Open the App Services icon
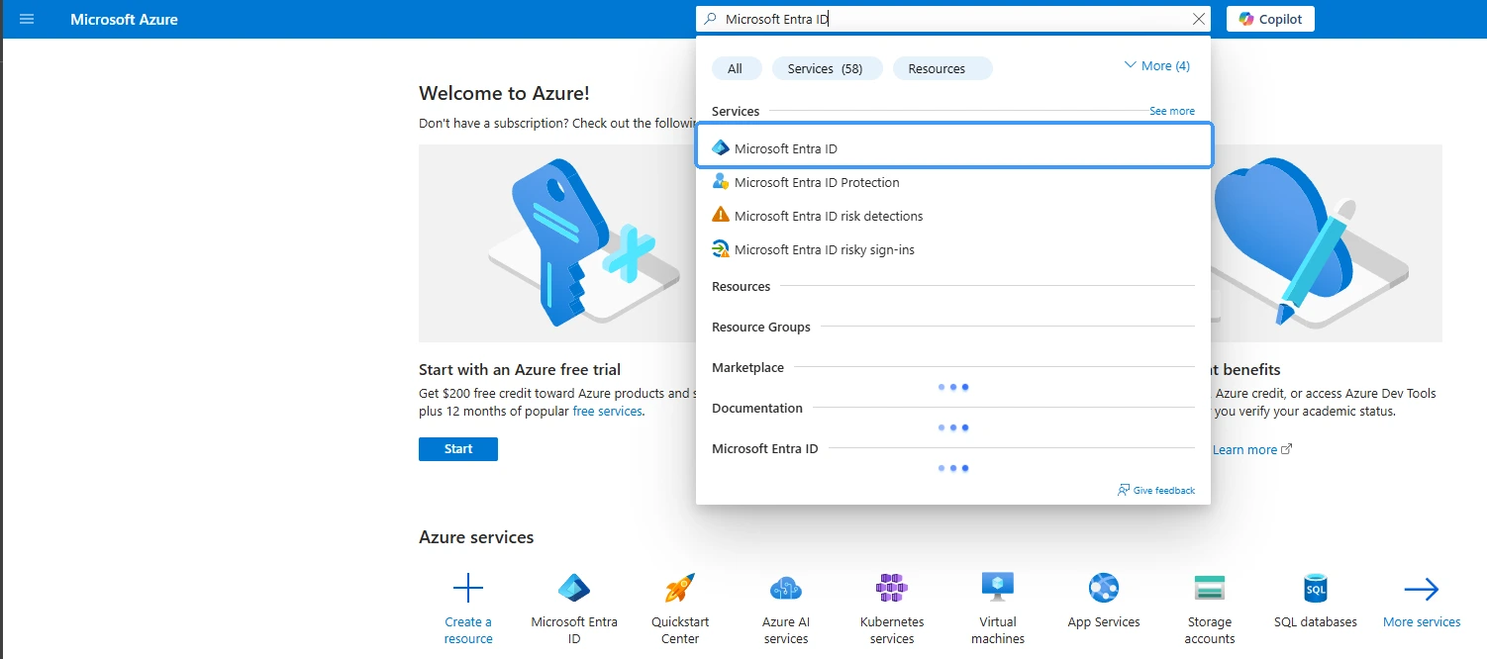The image size is (1487, 659). (x=1104, y=589)
